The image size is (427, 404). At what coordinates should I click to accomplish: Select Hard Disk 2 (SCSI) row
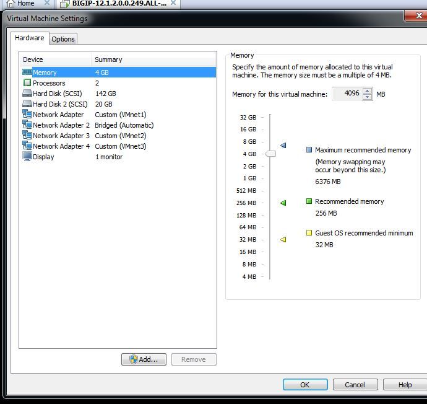click(x=118, y=104)
